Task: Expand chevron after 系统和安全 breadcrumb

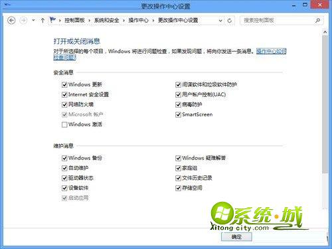Action: tap(124, 21)
